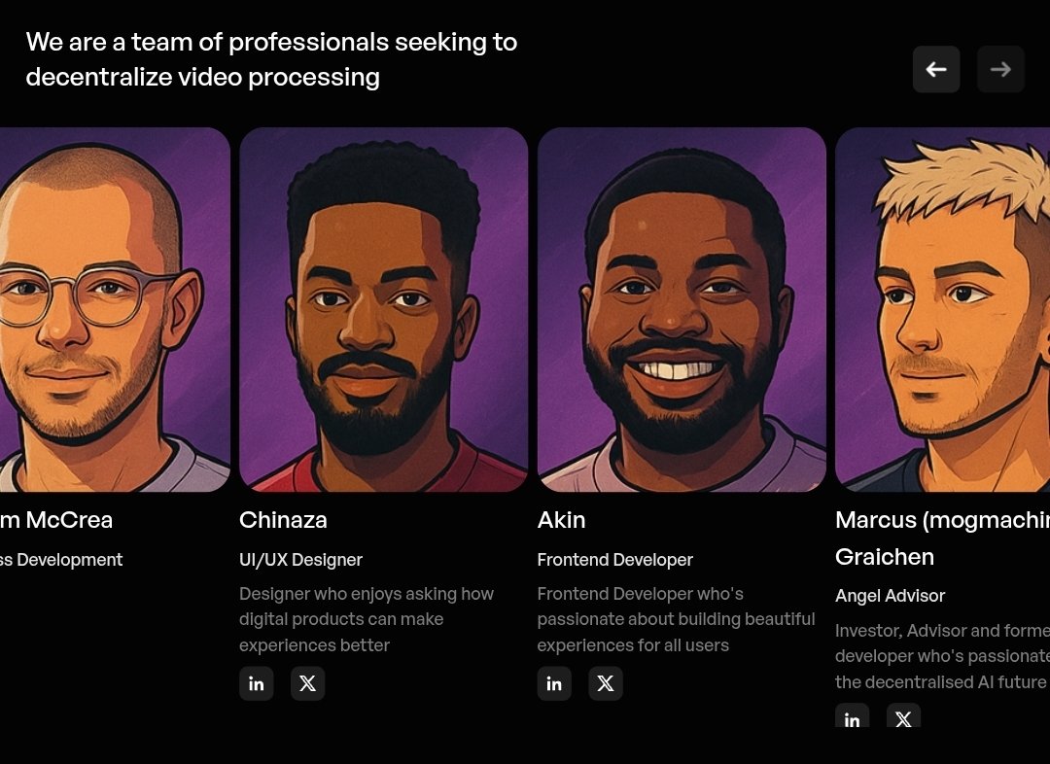
Task: Click the UI/UX Designer role label
Action: pyautogui.click(x=300, y=560)
